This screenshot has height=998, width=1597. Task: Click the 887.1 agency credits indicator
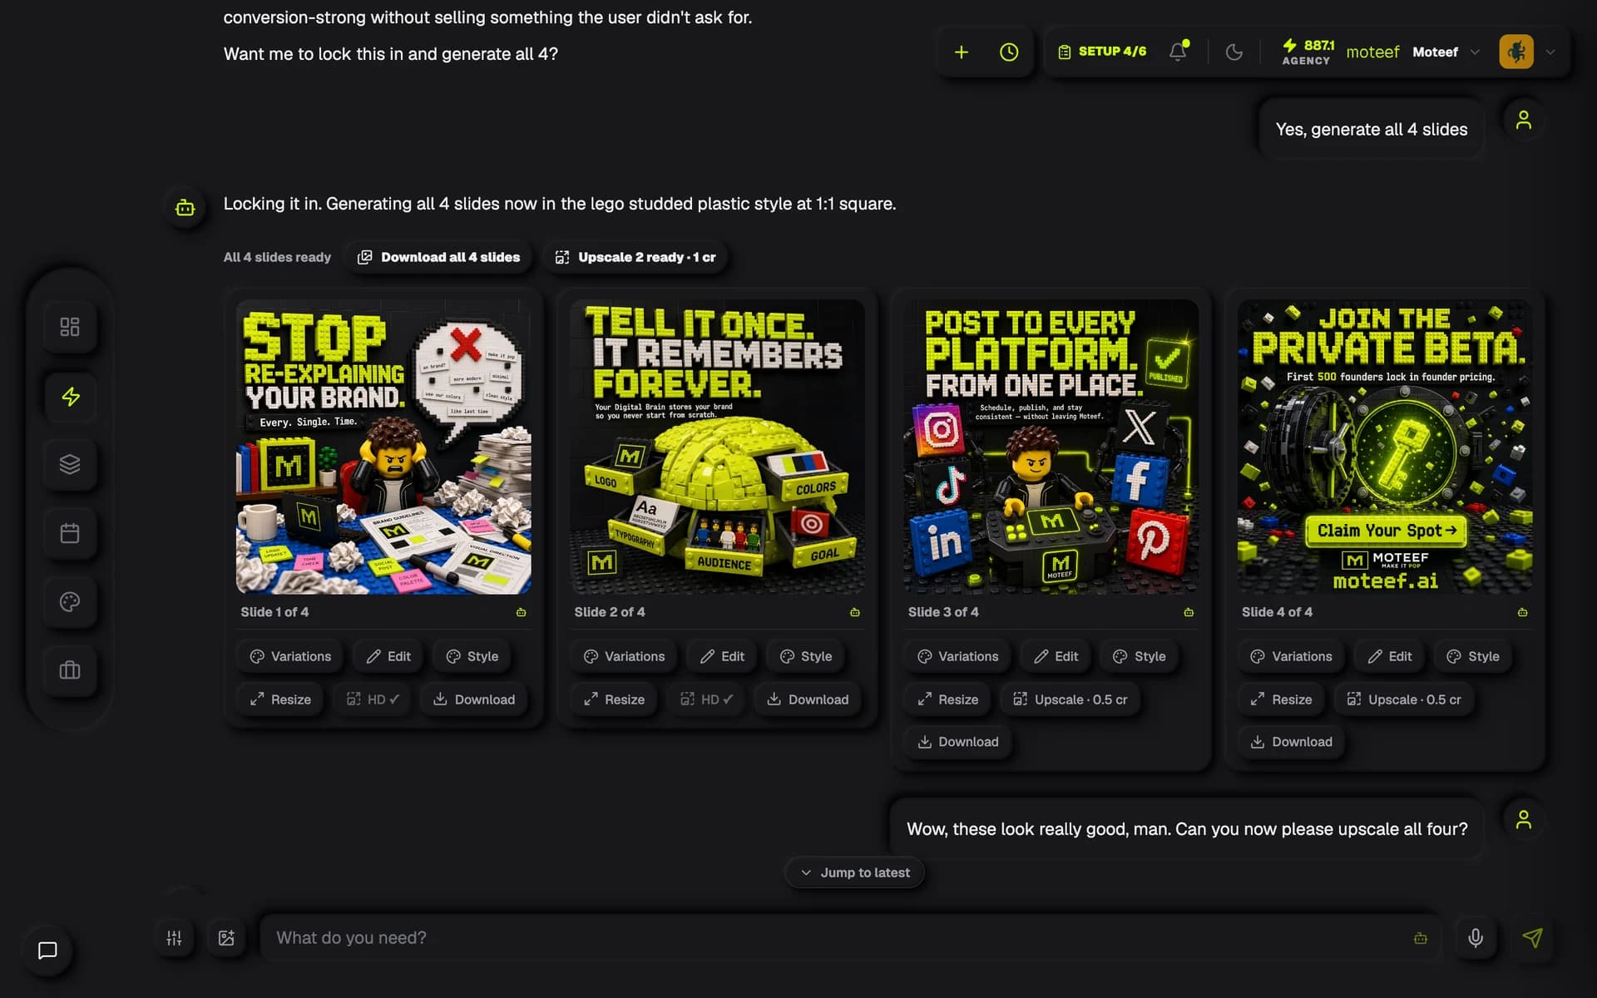1308,52
